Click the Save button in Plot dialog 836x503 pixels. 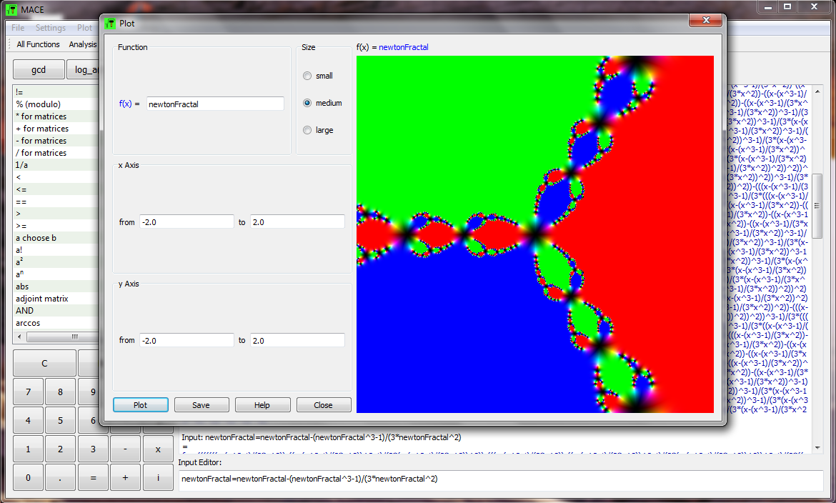(x=201, y=405)
